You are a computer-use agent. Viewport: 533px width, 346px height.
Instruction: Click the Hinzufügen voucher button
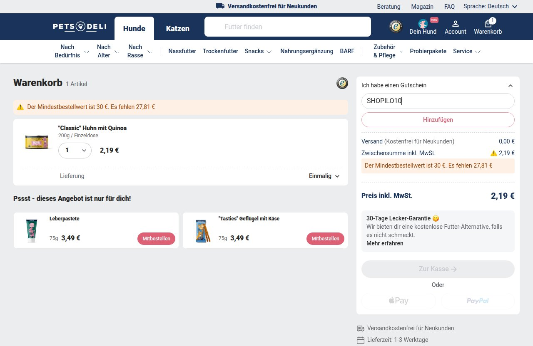[438, 120]
